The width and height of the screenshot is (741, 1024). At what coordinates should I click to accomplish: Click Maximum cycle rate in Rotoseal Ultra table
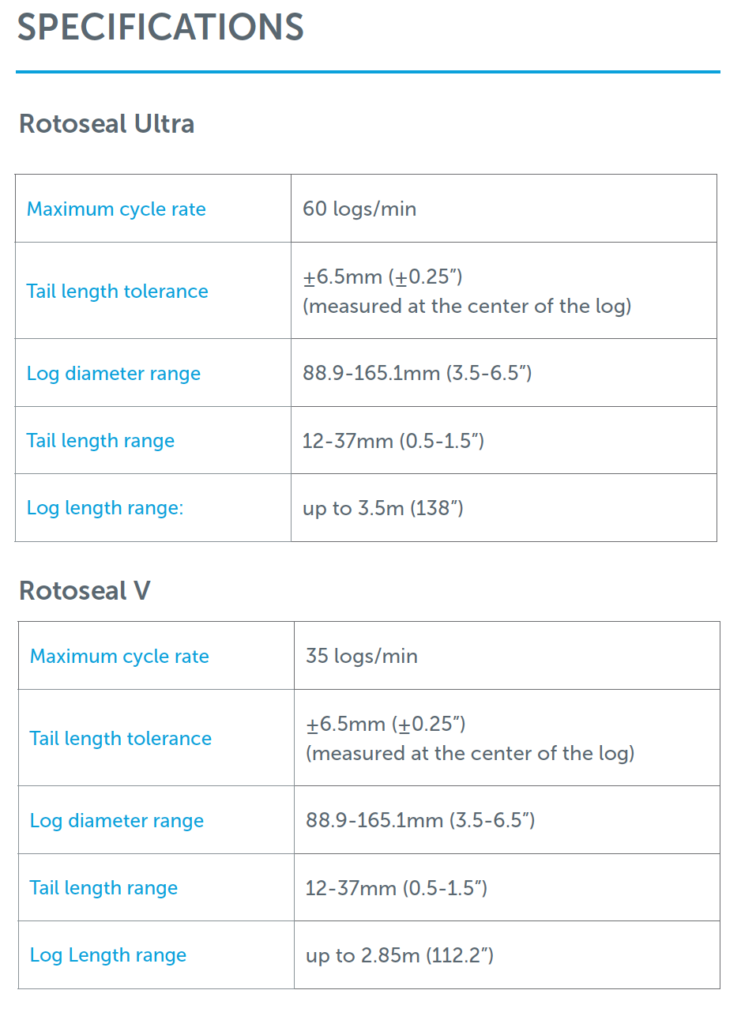pyautogui.click(x=116, y=209)
